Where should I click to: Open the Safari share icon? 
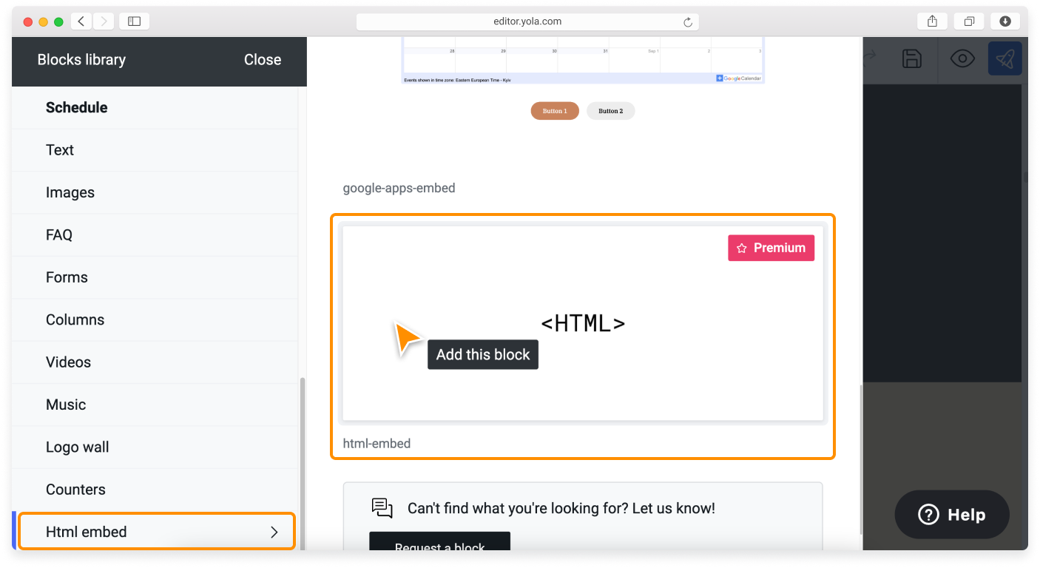tap(931, 21)
